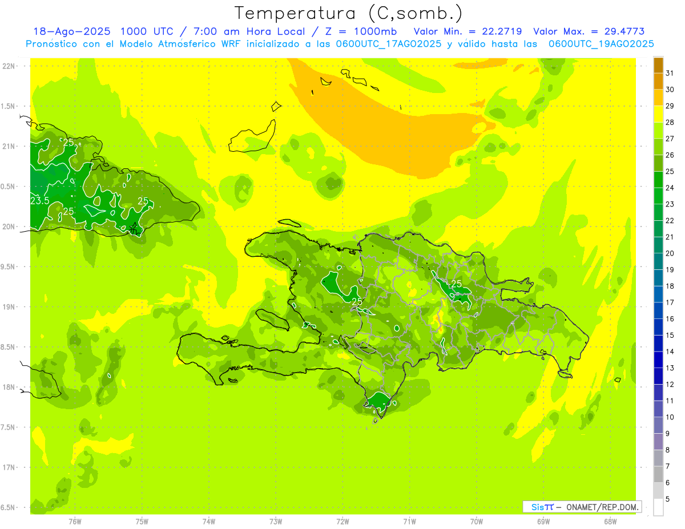The width and height of the screenshot is (685, 529).
Task: Click the color scale label "27"
Action: 670,139
